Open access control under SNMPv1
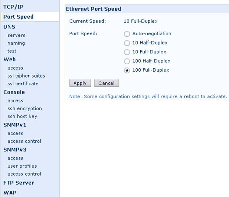 point(24,141)
